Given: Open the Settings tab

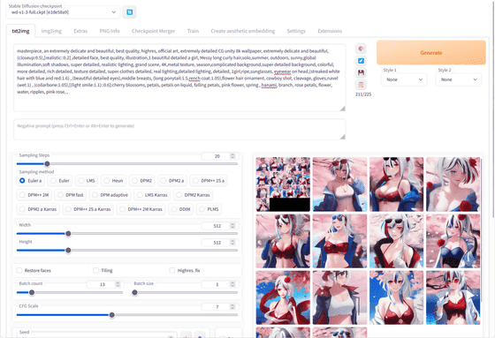Looking at the screenshot, I should pyautogui.click(x=296, y=31).
